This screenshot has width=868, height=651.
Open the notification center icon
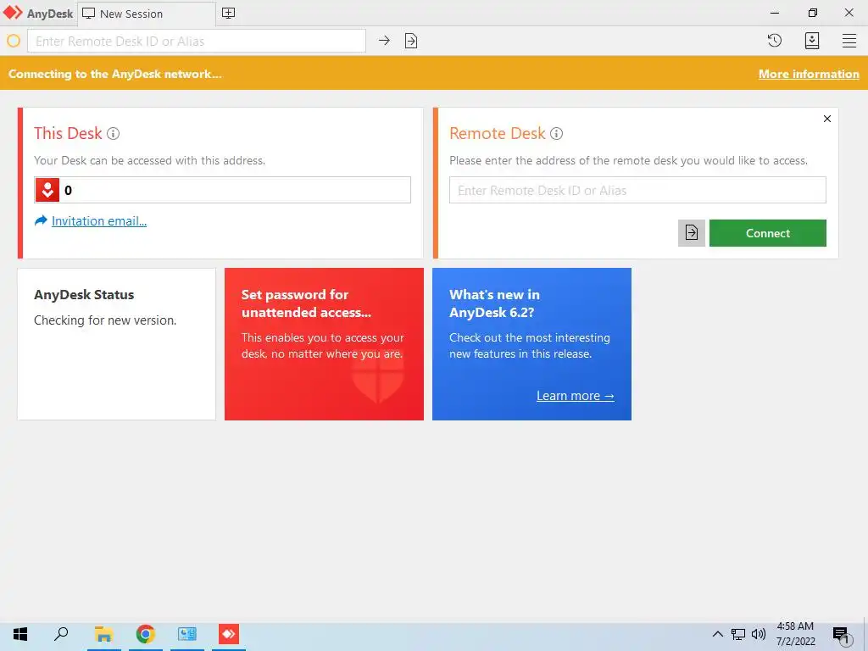(842, 635)
